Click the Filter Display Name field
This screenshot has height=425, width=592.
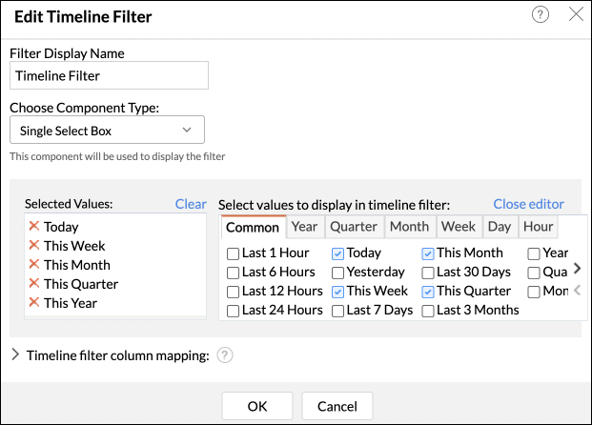coord(109,75)
